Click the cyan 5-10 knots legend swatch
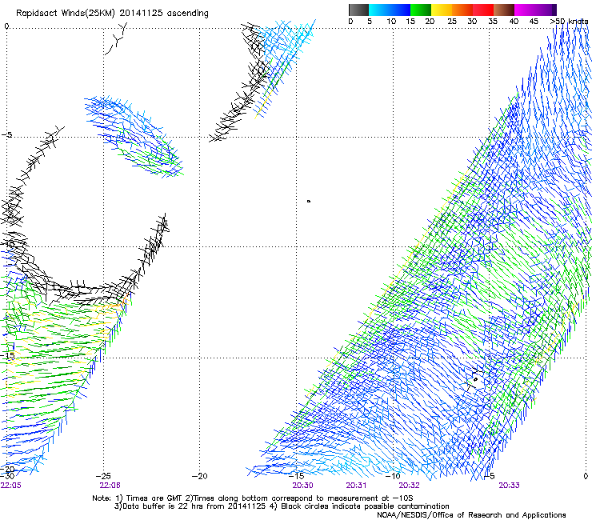 tap(379, 10)
